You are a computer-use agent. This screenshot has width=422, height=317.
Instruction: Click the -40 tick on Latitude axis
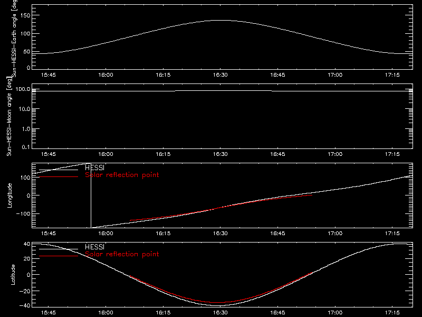(x=25, y=305)
